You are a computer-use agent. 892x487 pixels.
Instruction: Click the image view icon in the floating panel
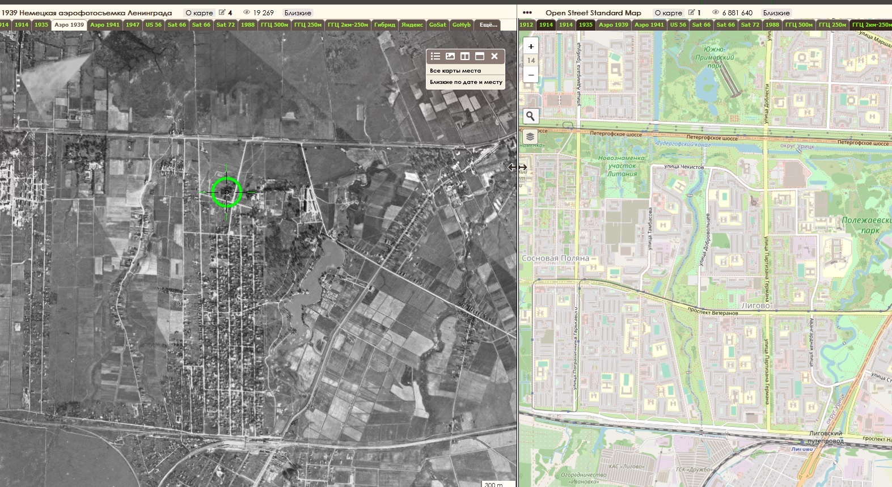click(x=450, y=56)
